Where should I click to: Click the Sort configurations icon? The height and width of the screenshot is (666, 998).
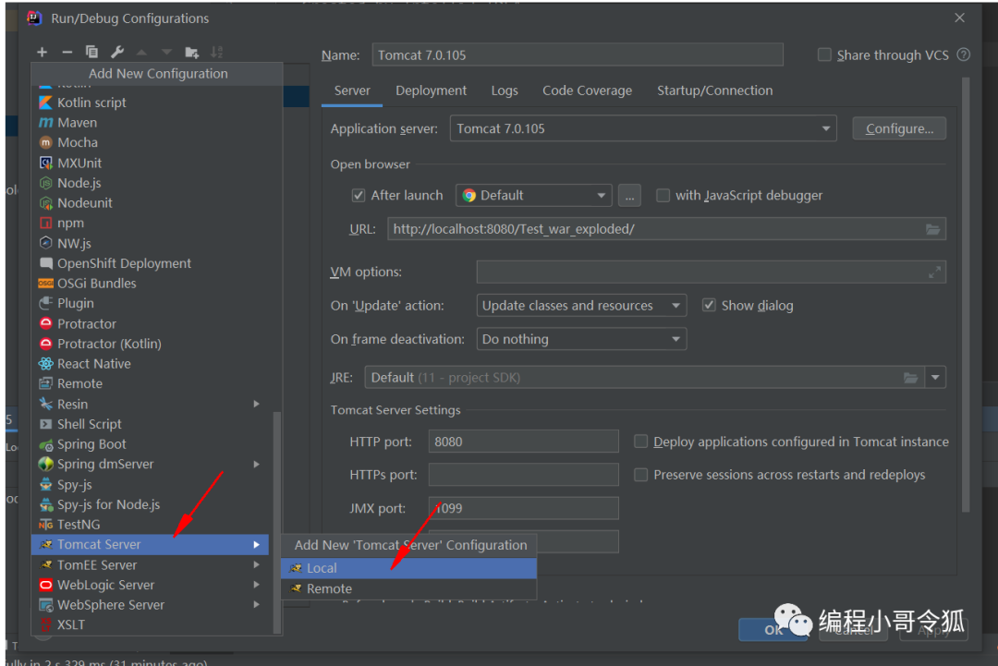click(217, 52)
